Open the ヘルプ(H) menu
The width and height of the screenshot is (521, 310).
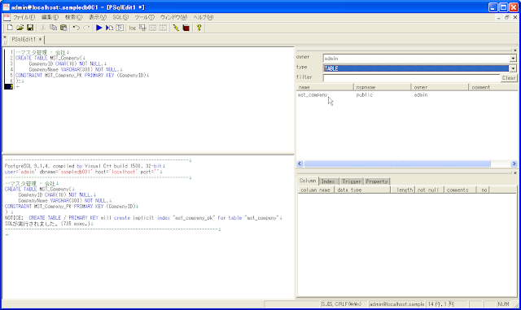pos(203,17)
